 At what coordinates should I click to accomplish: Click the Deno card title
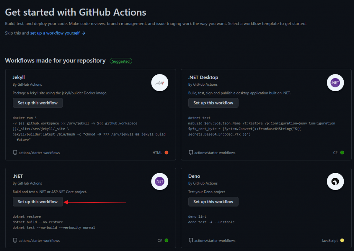[x=194, y=176]
